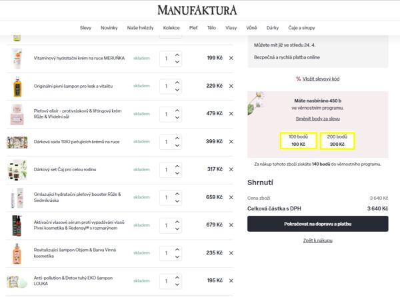400x297 pixels.
Task: Remove MERUŇKA hand cream from cart
Action: click(x=231, y=58)
